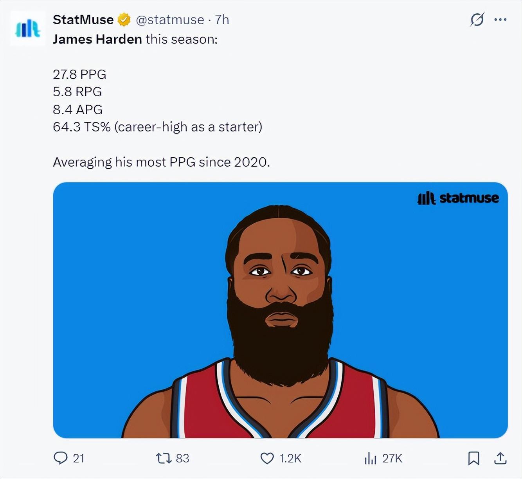522x479 pixels.
Task: Click the bold James Harden text
Action: tap(97, 39)
